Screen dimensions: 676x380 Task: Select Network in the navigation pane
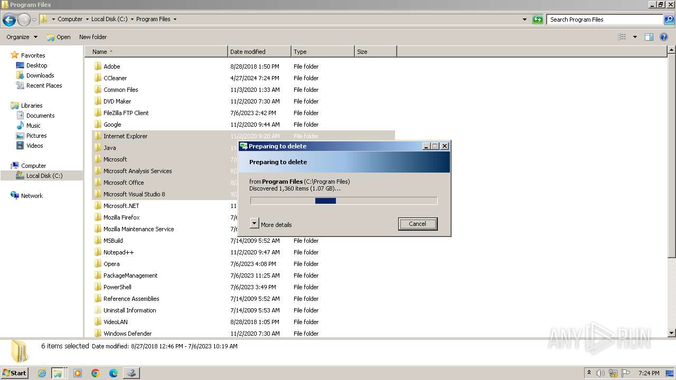[32, 196]
